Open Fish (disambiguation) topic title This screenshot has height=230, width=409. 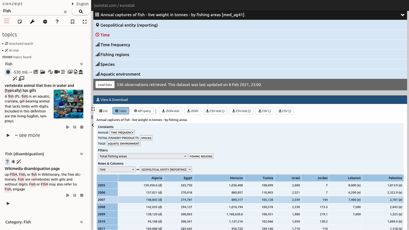pyautogui.click(x=25, y=154)
